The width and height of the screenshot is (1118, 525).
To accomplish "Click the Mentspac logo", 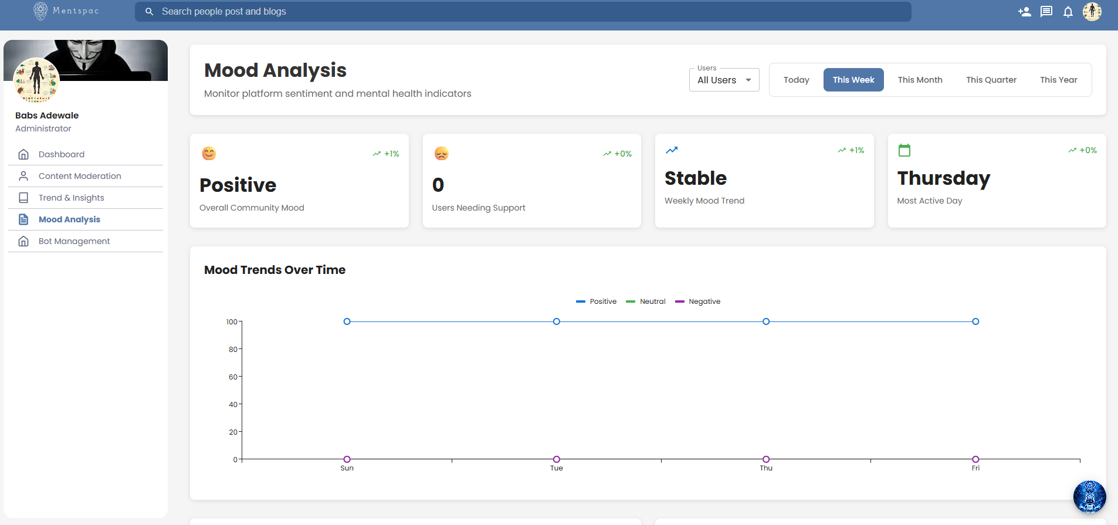I will coord(66,11).
